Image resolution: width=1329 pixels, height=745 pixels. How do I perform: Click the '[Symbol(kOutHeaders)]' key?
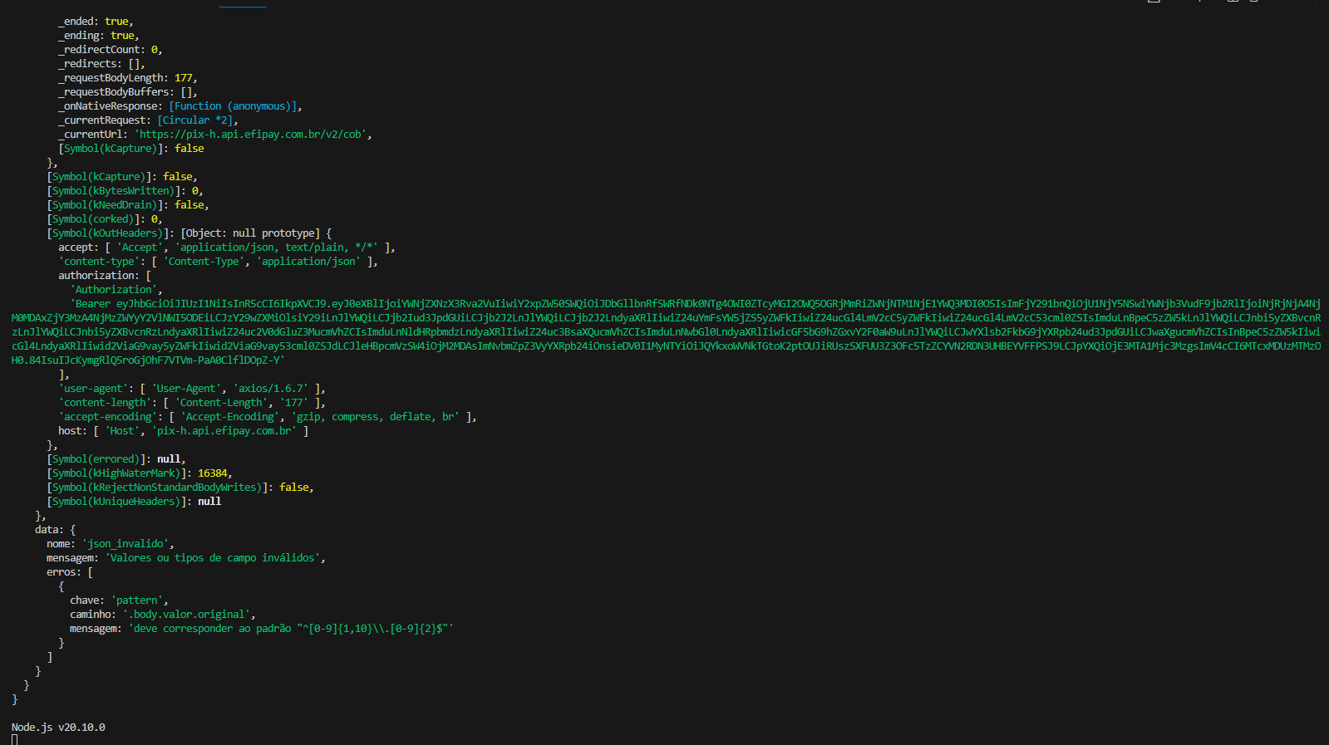107,233
